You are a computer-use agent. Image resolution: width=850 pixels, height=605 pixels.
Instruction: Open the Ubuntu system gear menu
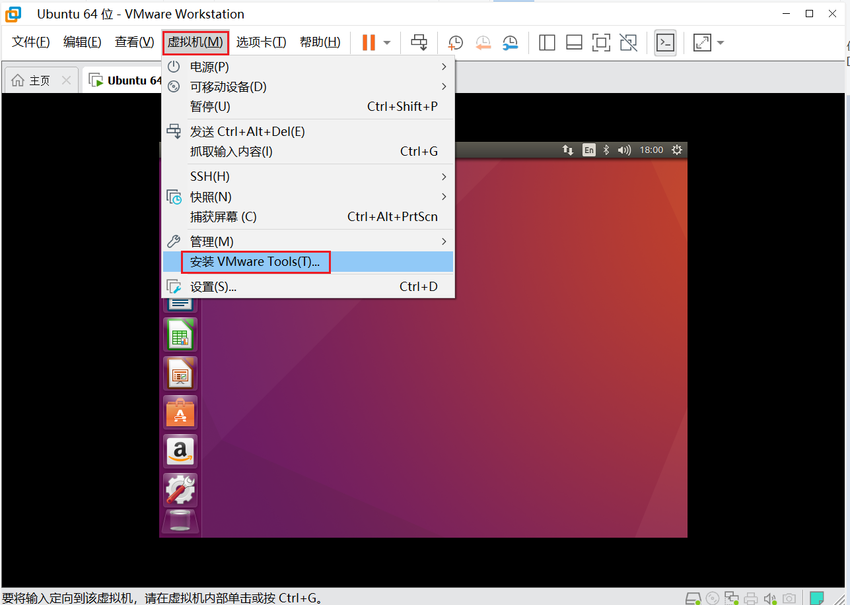(x=677, y=150)
